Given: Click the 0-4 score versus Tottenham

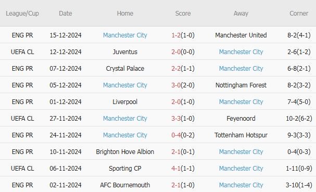Looking at the screenshot, I should [176, 135].
